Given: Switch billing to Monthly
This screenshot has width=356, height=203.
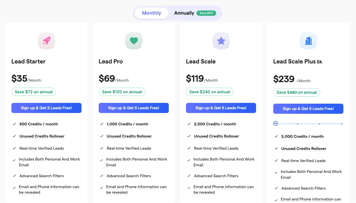Looking at the screenshot, I should pos(152,13).
